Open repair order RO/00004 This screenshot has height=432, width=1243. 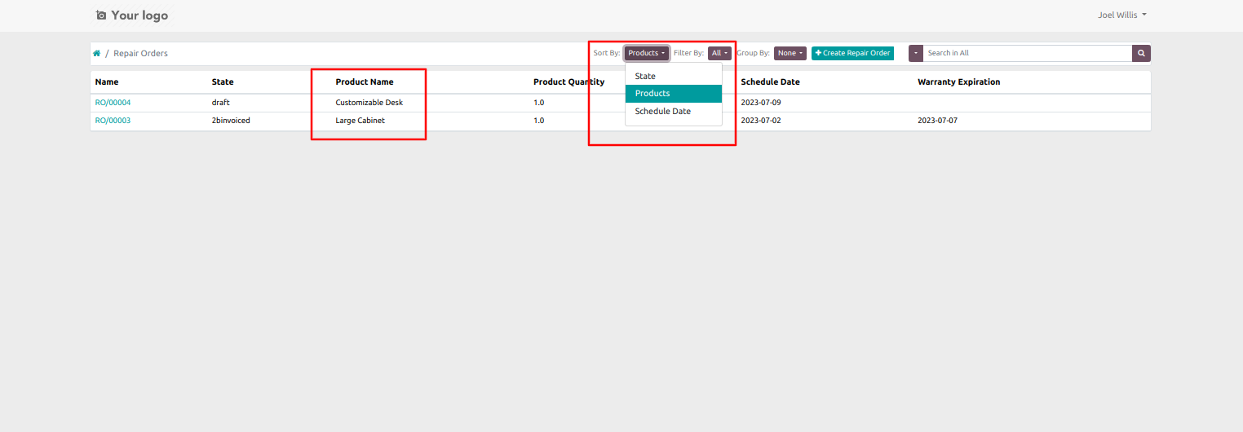(x=113, y=103)
